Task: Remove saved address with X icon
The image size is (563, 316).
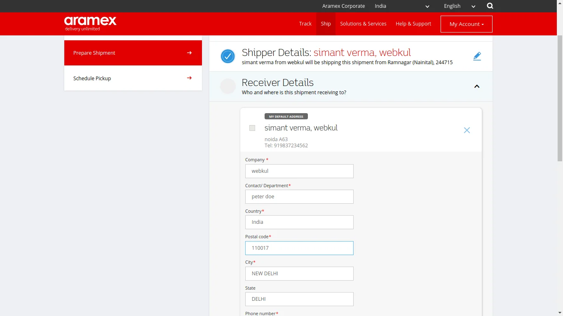Action: [467, 130]
